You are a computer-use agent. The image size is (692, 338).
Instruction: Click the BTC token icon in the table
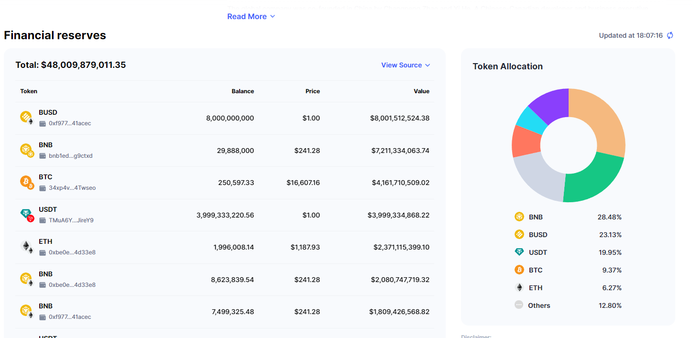(x=27, y=182)
